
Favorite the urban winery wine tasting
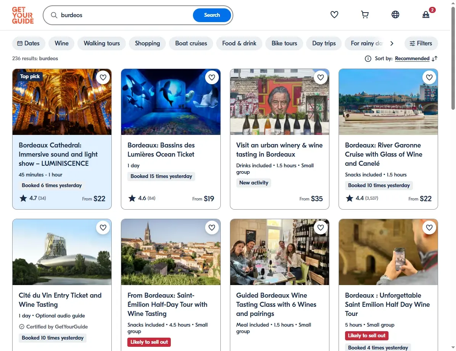[321, 77]
